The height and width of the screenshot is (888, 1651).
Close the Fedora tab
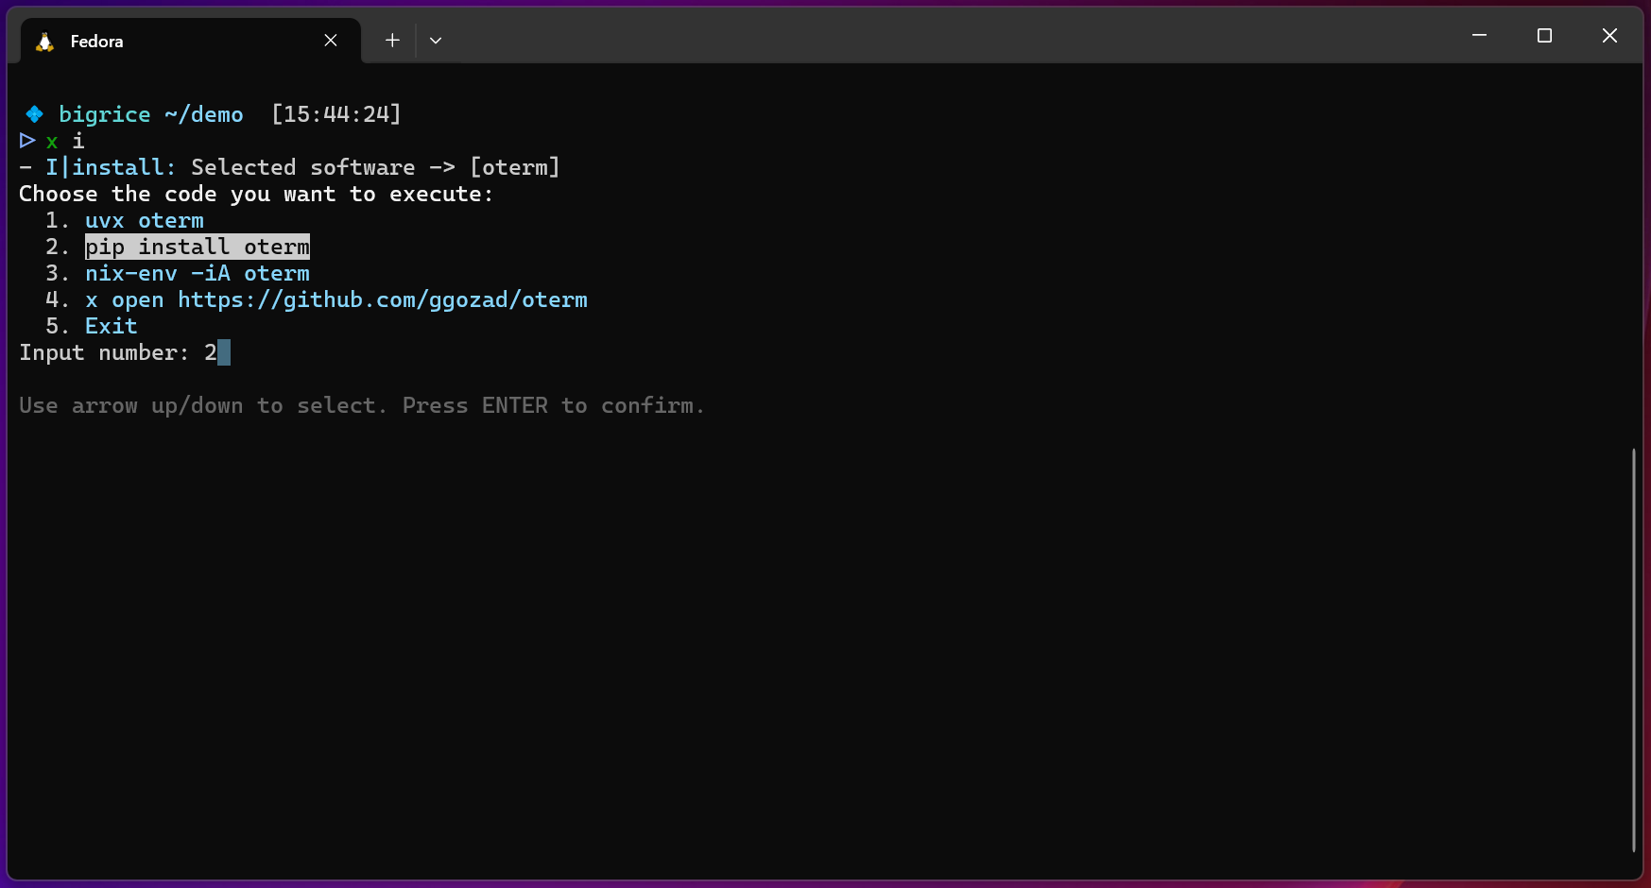pos(331,41)
